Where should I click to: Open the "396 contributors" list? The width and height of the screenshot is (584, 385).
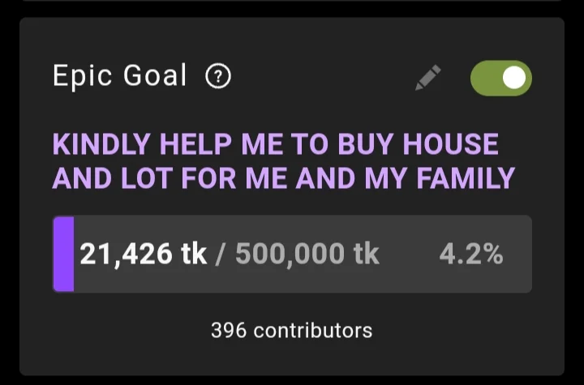pyautogui.click(x=291, y=331)
